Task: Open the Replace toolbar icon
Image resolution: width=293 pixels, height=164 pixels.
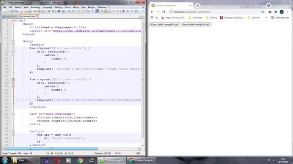Action: coord(63,11)
